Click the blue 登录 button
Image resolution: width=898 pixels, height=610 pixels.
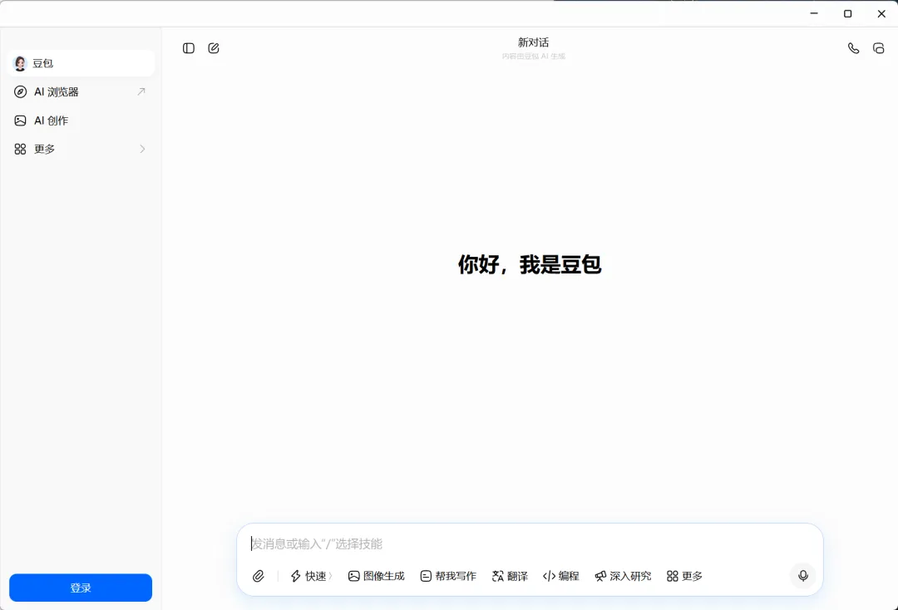point(81,588)
